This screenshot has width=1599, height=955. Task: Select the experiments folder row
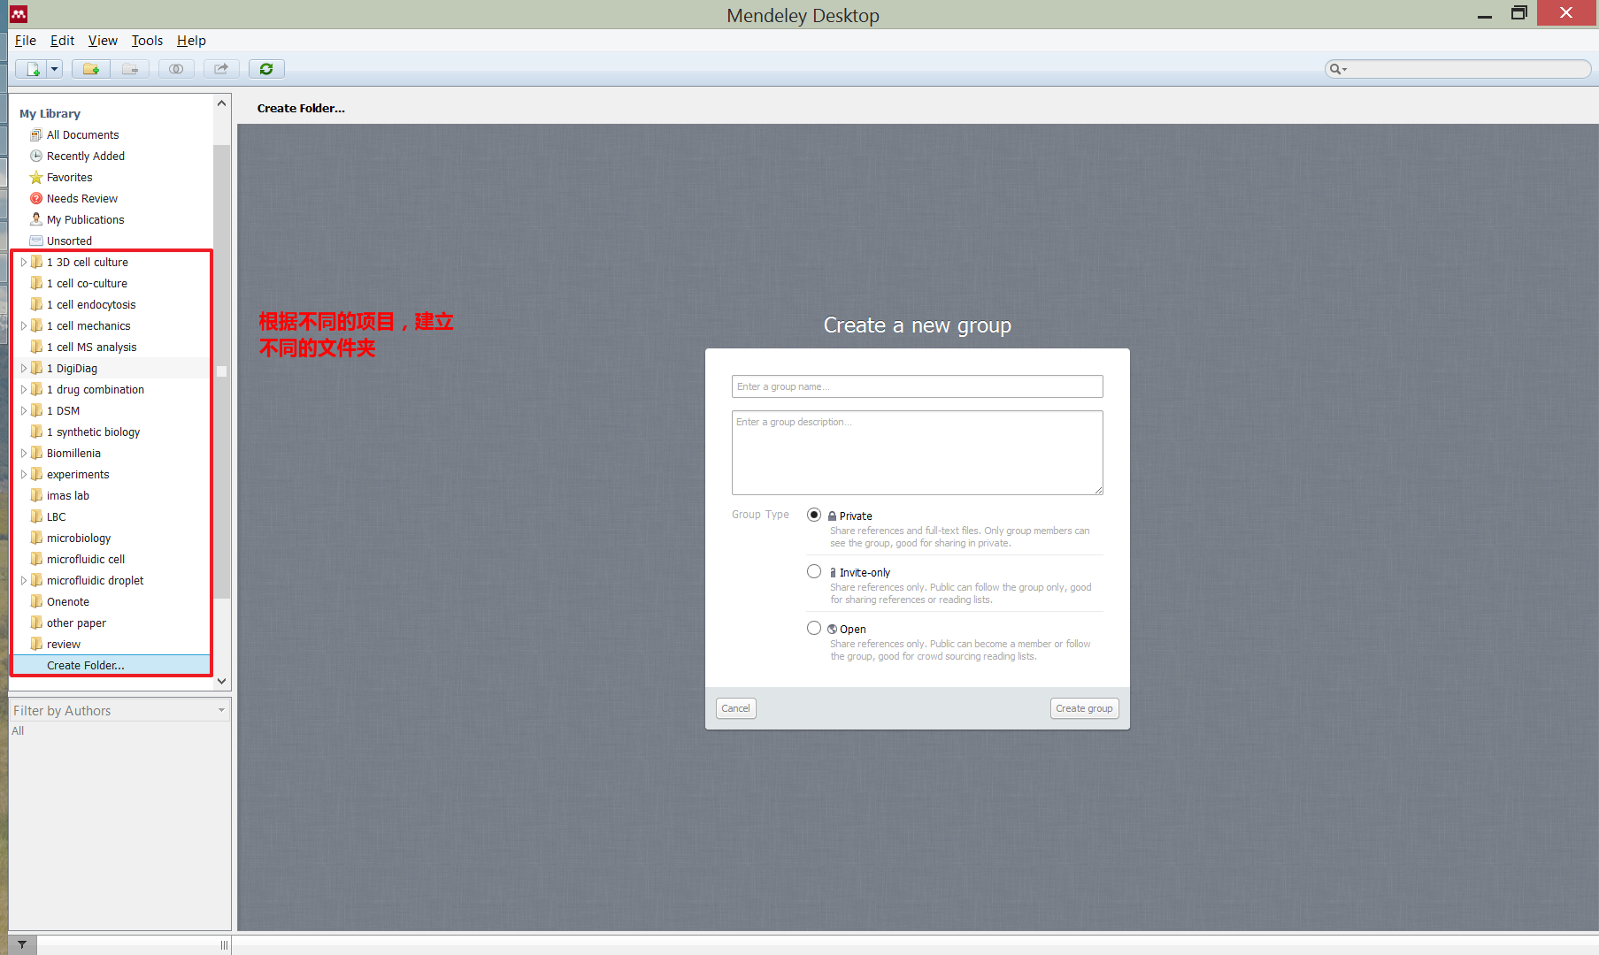click(x=111, y=474)
